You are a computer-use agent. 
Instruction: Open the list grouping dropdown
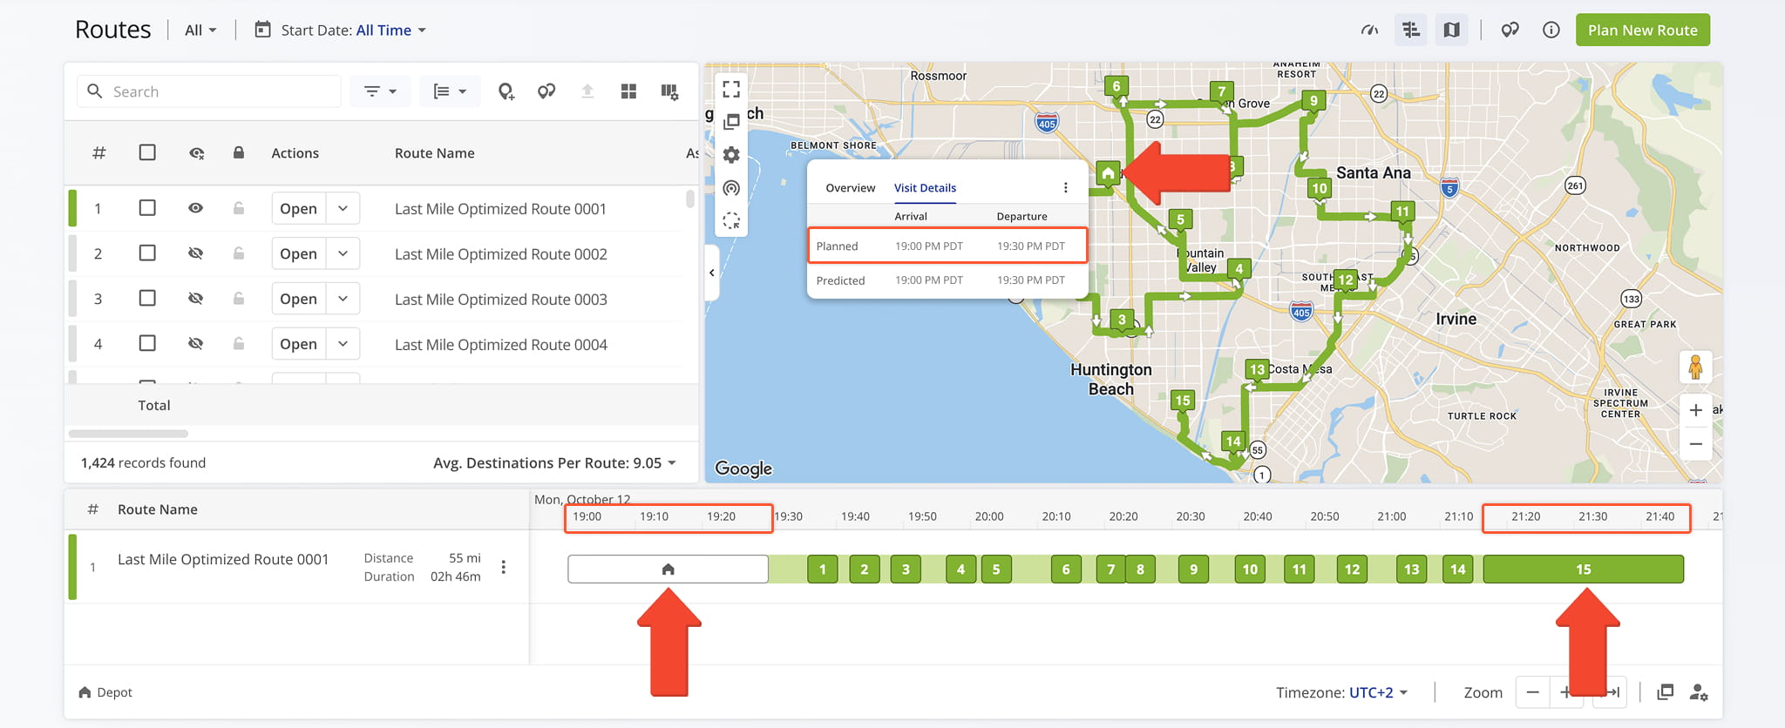(450, 91)
